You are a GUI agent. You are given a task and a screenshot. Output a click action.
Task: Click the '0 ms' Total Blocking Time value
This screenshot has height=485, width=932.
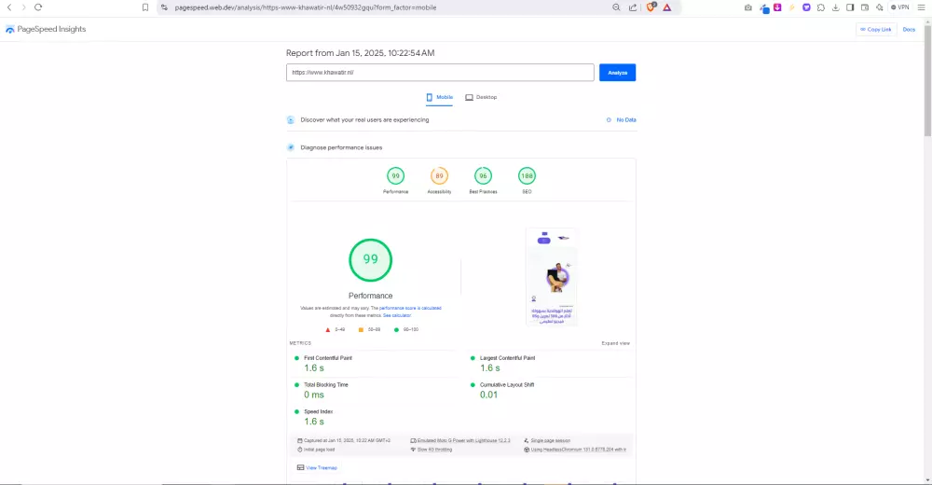tap(314, 395)
